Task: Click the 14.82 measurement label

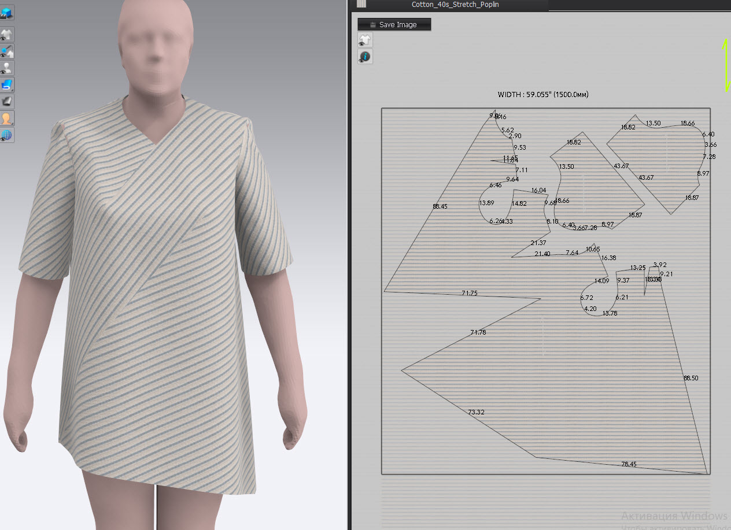Action: [519, 203]
